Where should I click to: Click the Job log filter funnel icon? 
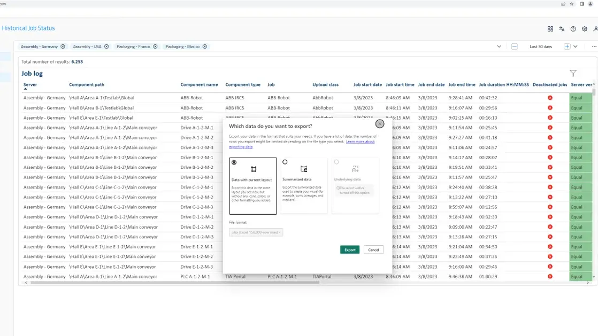tap(573, 74)
